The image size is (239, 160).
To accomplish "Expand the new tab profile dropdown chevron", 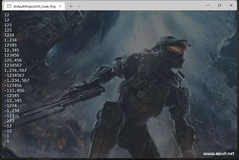I will [79, 6].
